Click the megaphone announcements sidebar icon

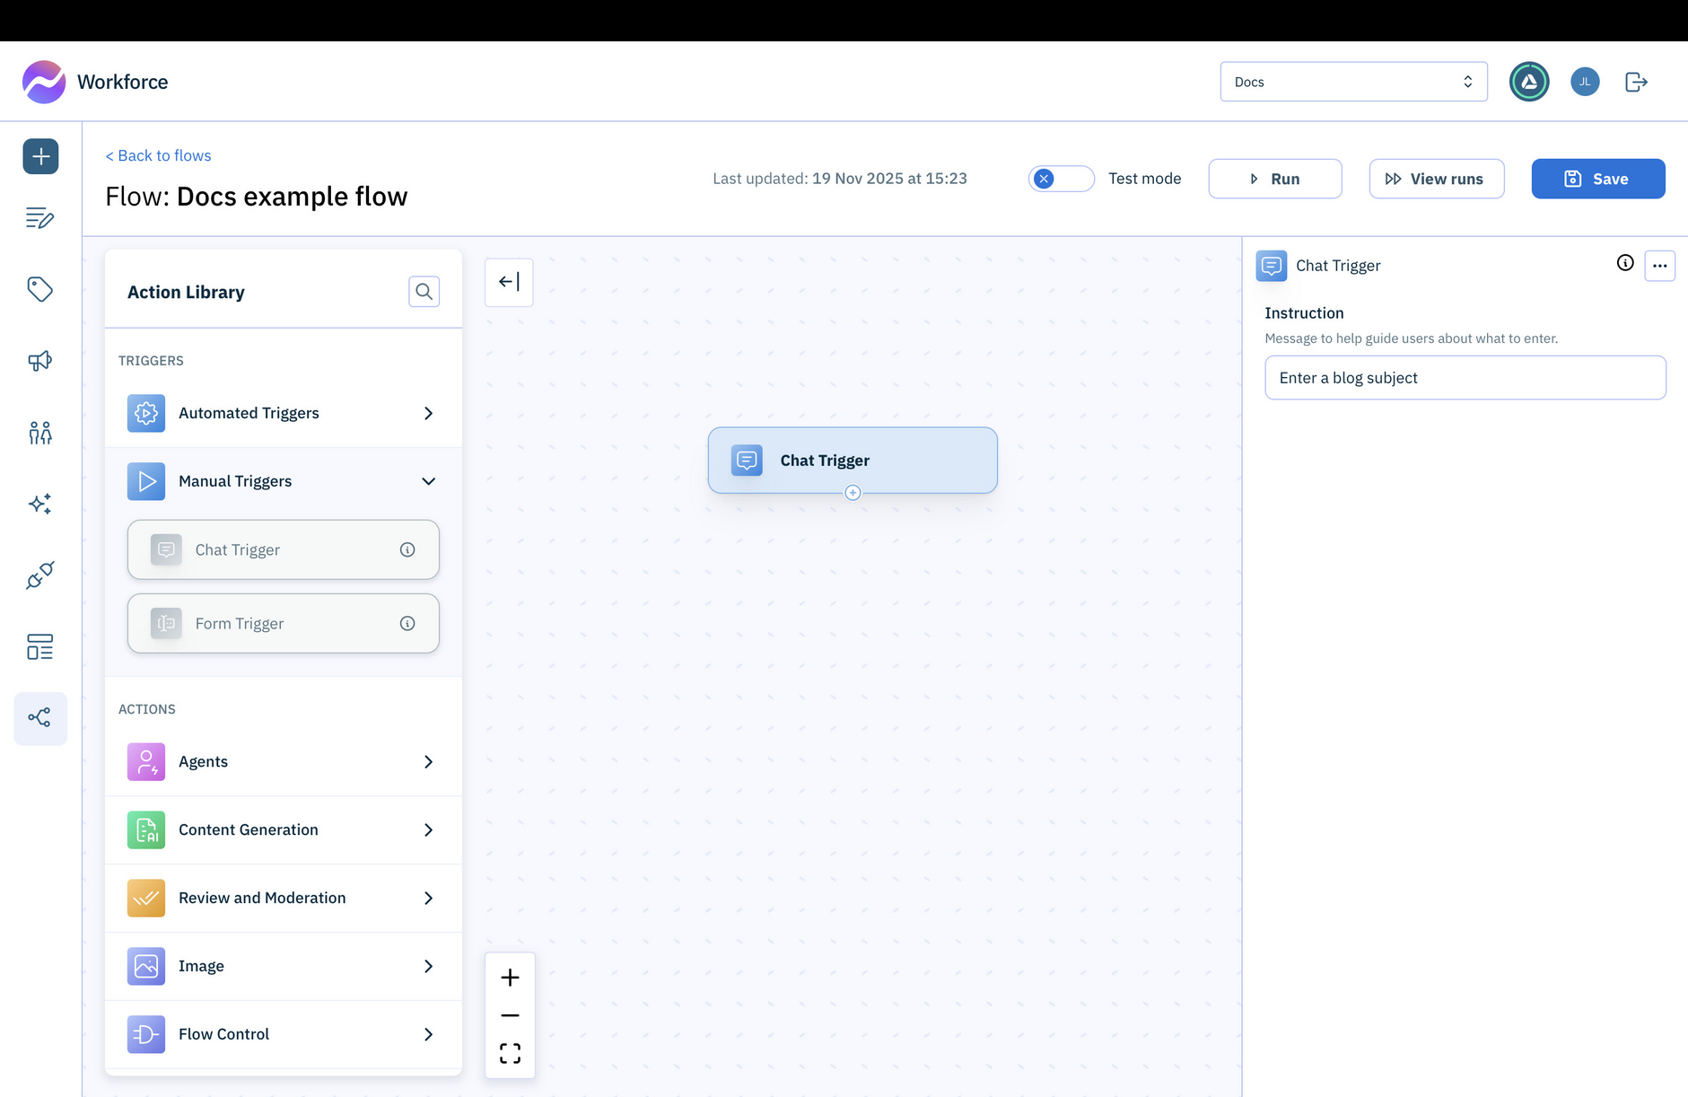coord(39,360)
